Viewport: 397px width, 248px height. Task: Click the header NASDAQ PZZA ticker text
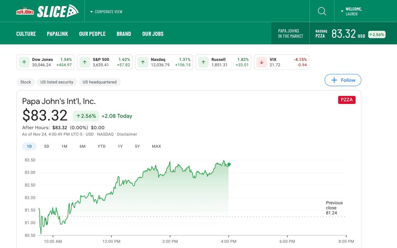point(321,34)
